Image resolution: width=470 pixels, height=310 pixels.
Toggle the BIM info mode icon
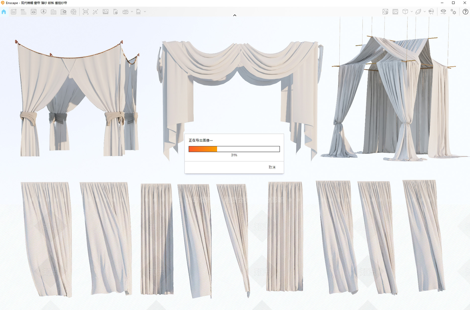(23, 12)
